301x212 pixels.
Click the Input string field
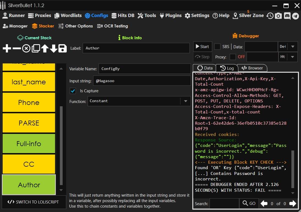tap(142, 81)
